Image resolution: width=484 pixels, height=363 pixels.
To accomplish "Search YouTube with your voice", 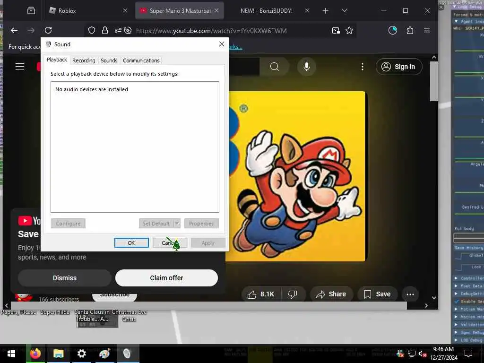I will pos(306,67).
